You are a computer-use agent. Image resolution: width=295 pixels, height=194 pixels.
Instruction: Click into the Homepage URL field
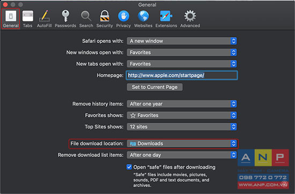point(182,76)
